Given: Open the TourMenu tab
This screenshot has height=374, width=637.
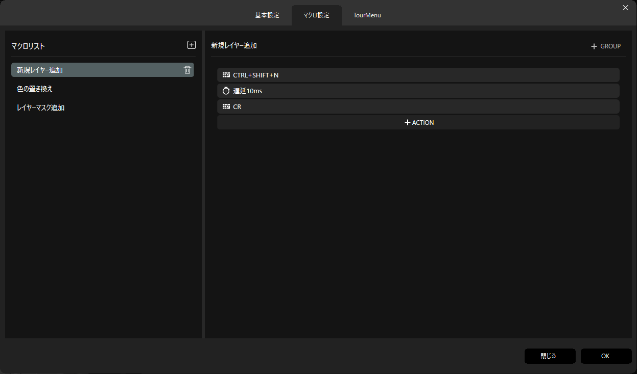Looking at the screenshot, I should (367, 15).
